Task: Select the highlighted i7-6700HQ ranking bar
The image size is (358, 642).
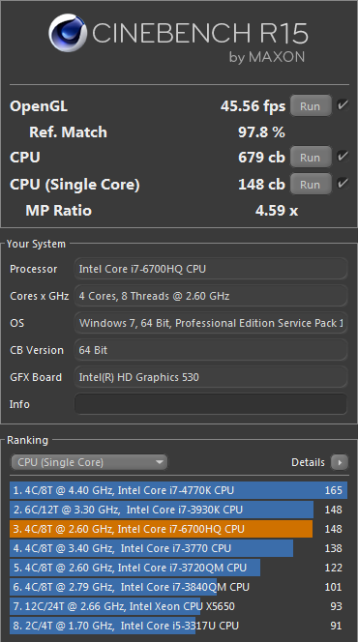Action: pyautogui.click(x=179, y=529)
